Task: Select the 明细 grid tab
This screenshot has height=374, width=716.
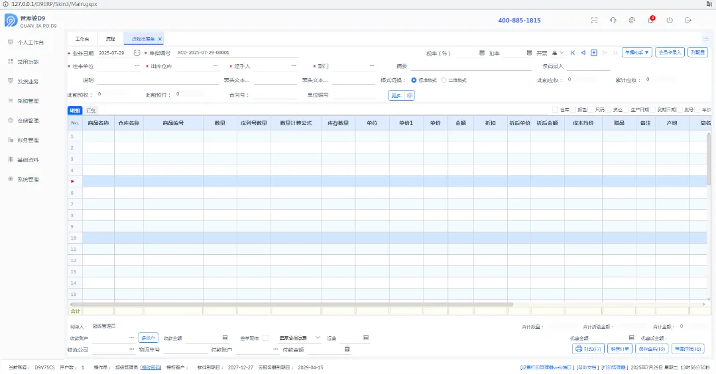Action: pos(75,111)
